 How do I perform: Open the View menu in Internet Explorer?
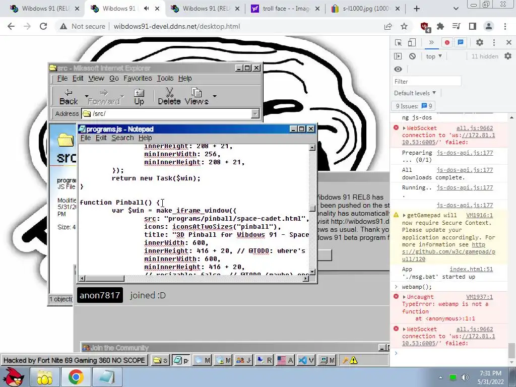coord(96,78)
